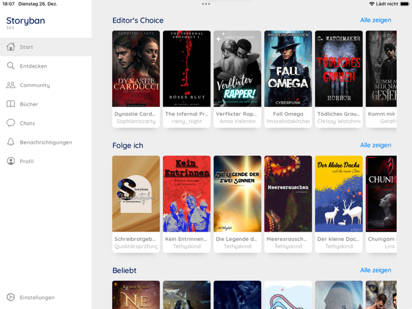The height and width of the screenshot is (309, 412).
Task: Tap the three-dot multitasking indicator
Action: 206,4
